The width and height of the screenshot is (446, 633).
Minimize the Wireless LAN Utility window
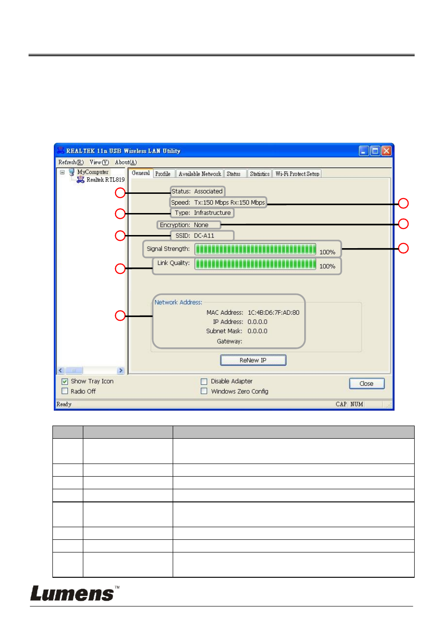click(364, 151)
